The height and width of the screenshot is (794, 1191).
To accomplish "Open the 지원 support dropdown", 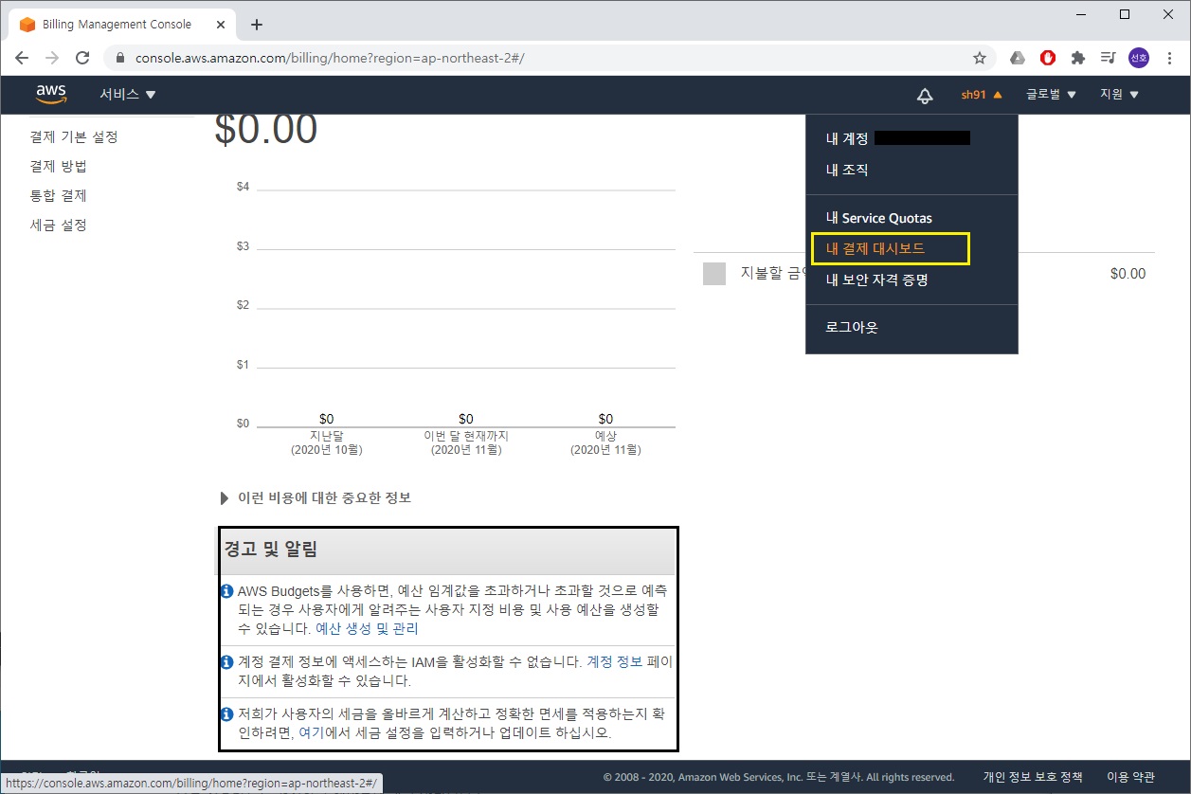I will tap(1119, 95).
